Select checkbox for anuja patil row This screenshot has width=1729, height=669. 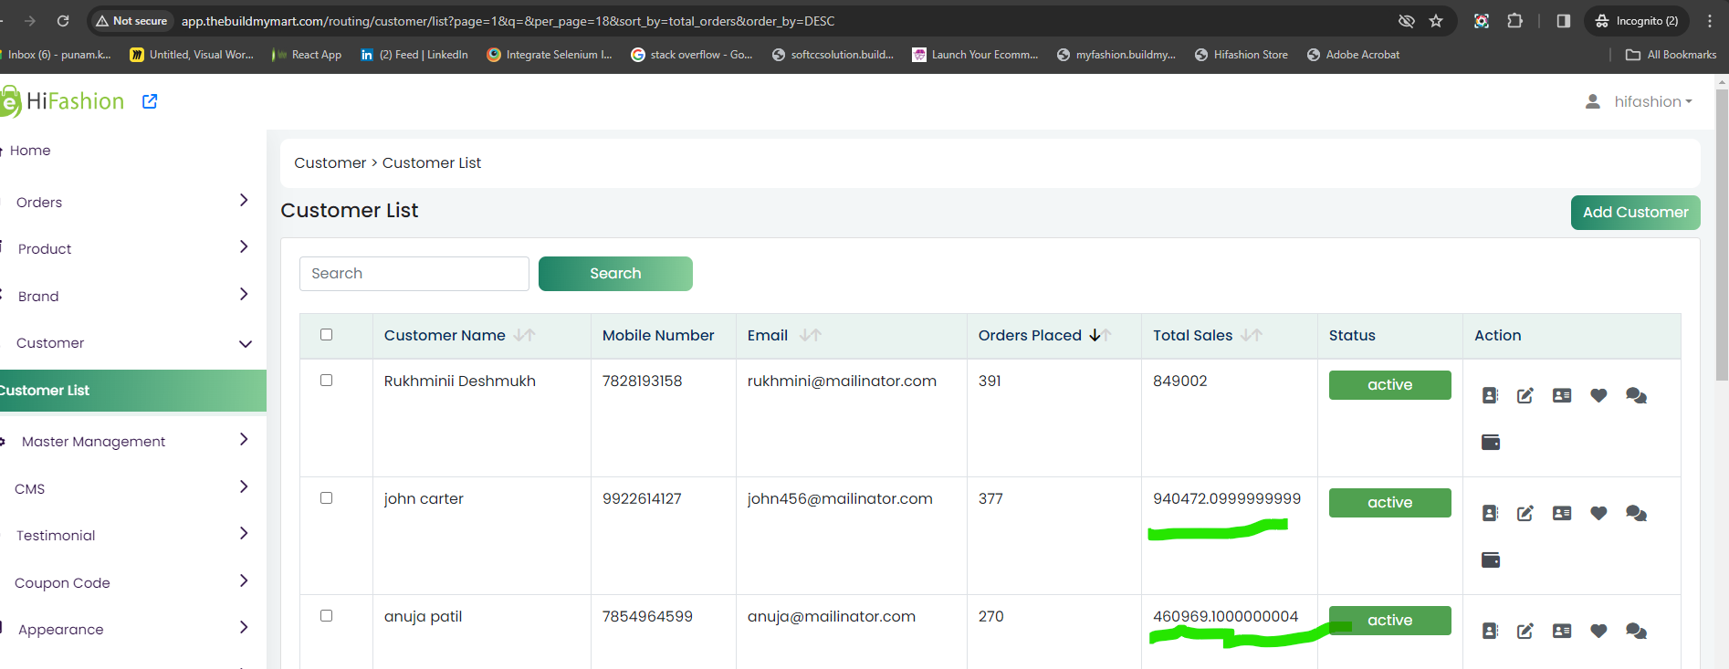(x=326, y=616)
